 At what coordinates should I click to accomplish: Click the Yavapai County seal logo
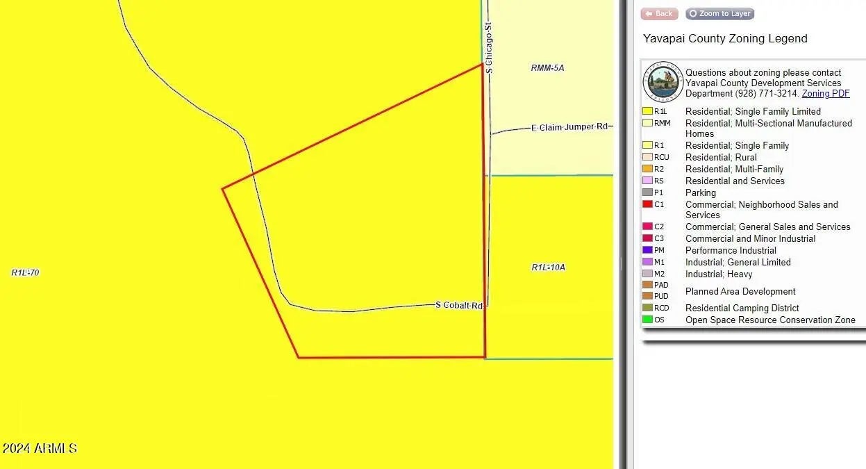pyautogui.click(x=663, y=83)
